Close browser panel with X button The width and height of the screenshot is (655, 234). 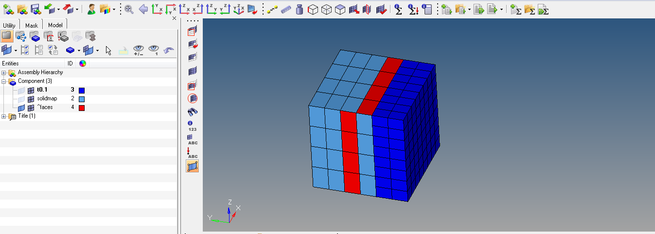pyautogui.click(x=175, y=18)
